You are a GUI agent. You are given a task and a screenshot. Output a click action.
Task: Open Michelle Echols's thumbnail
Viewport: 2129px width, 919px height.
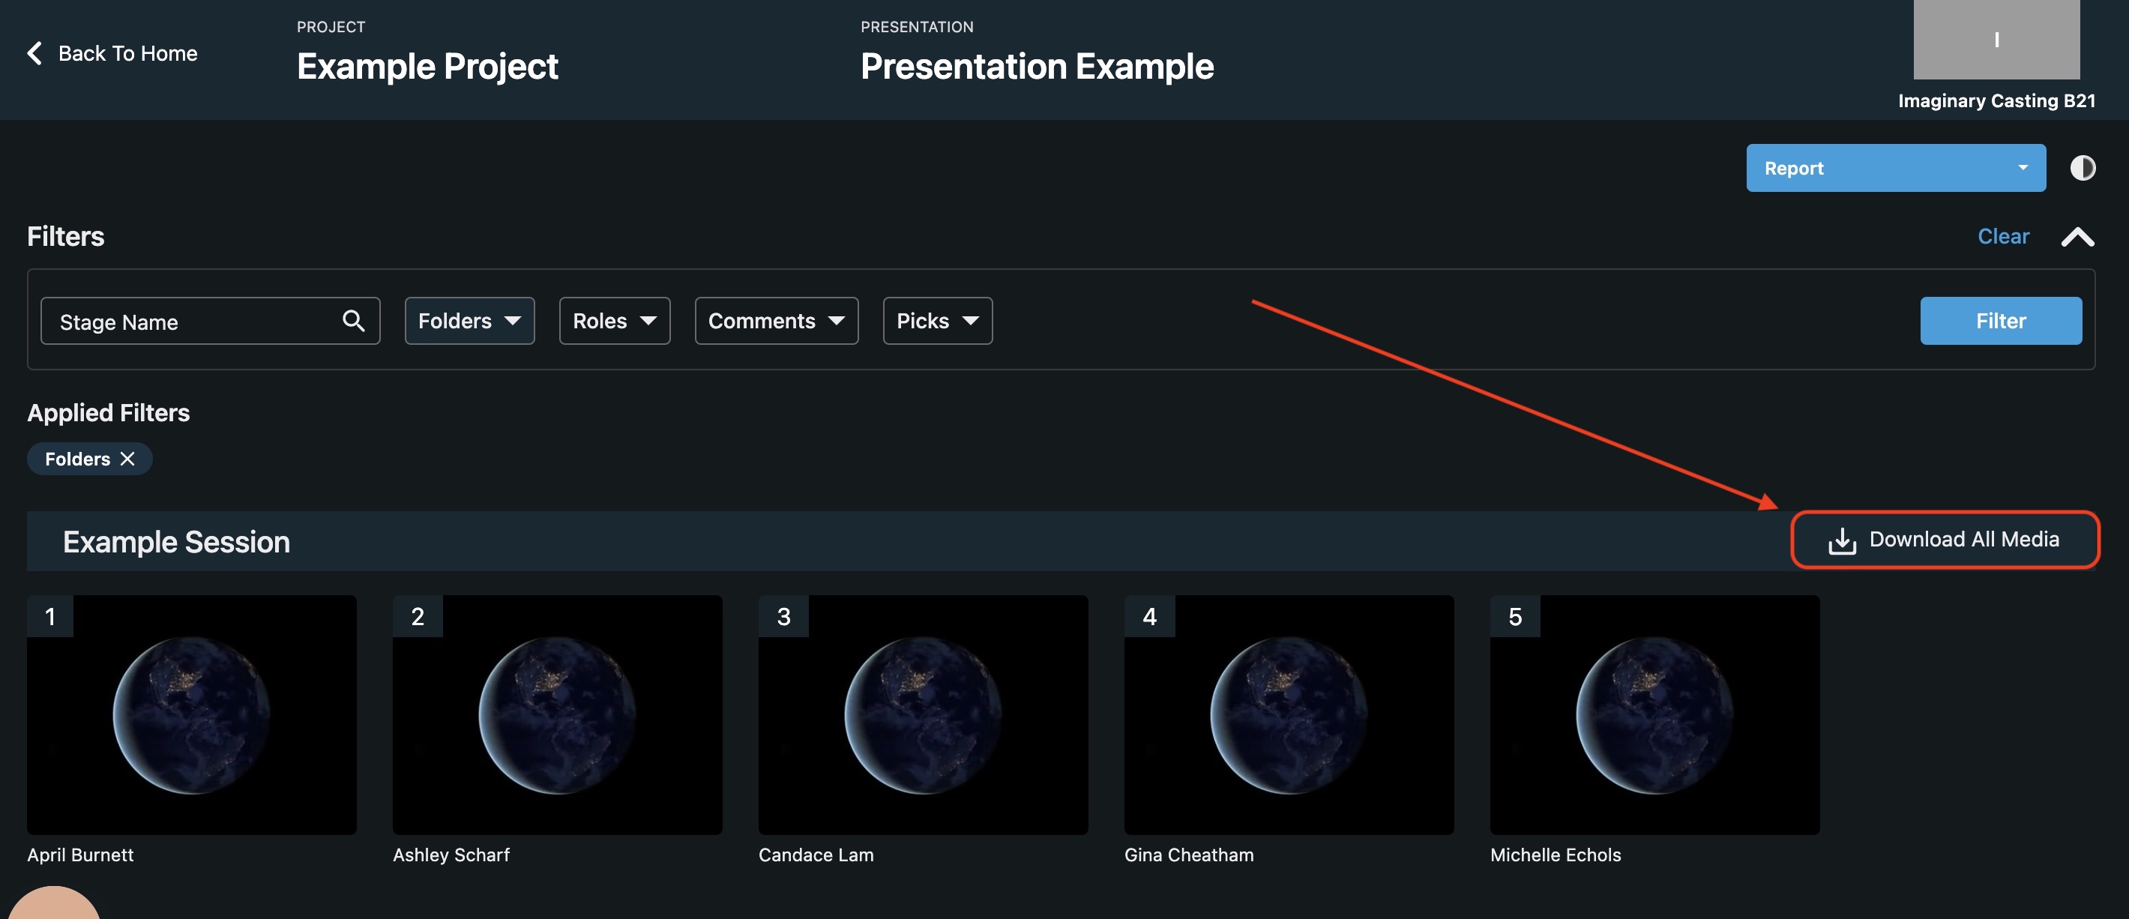1654,714
